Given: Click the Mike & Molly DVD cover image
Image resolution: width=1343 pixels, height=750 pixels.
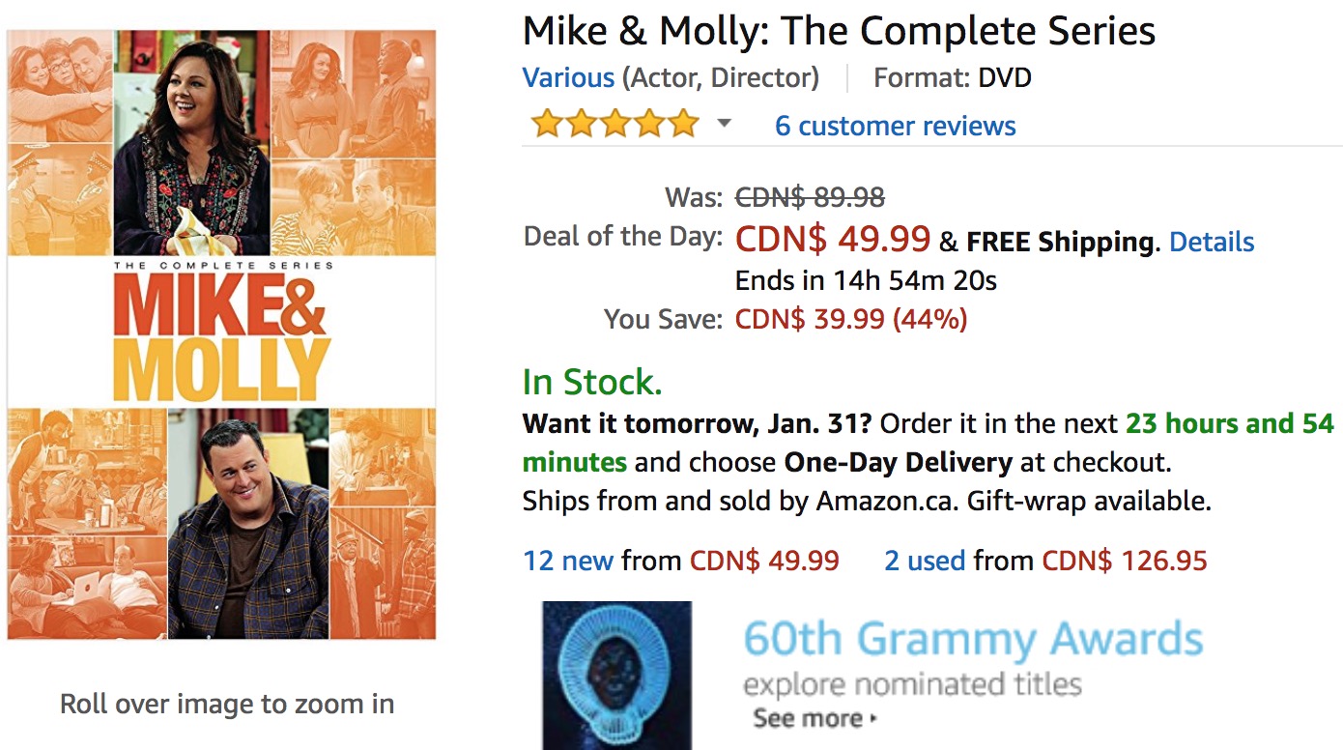Looking at the screenshot, I should (x=221, y=334).
